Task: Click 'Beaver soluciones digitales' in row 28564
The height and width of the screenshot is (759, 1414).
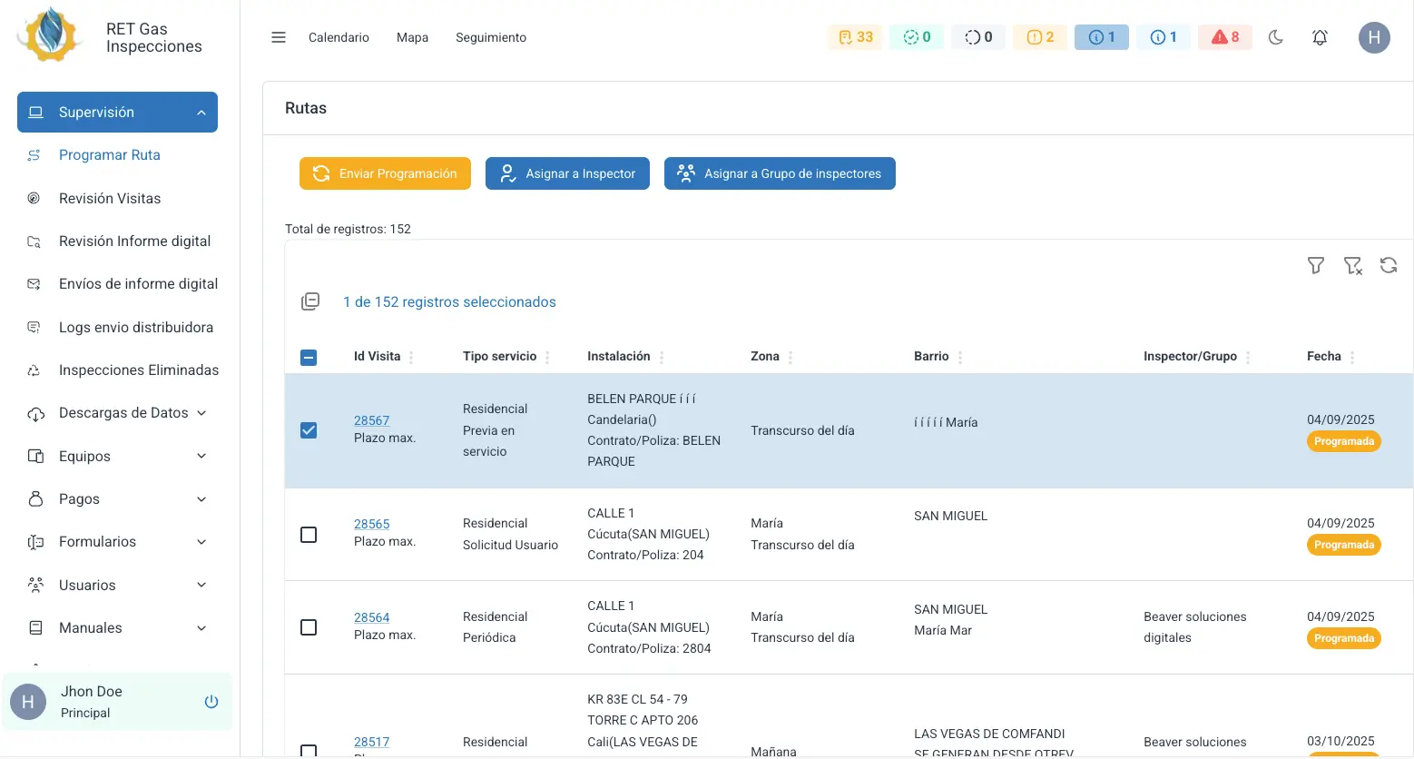Action: (1194, 627)
